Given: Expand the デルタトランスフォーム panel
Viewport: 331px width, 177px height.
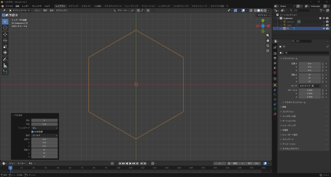Looking at the screenshot, I should click(x=294, y=102).
